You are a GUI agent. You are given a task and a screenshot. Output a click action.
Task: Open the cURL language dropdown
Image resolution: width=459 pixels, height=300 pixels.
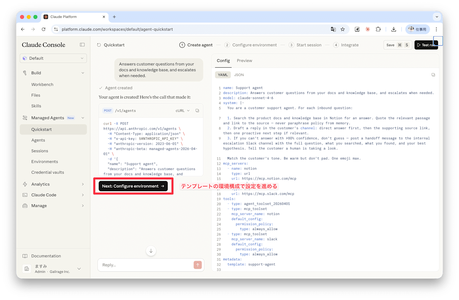(182, 110)
